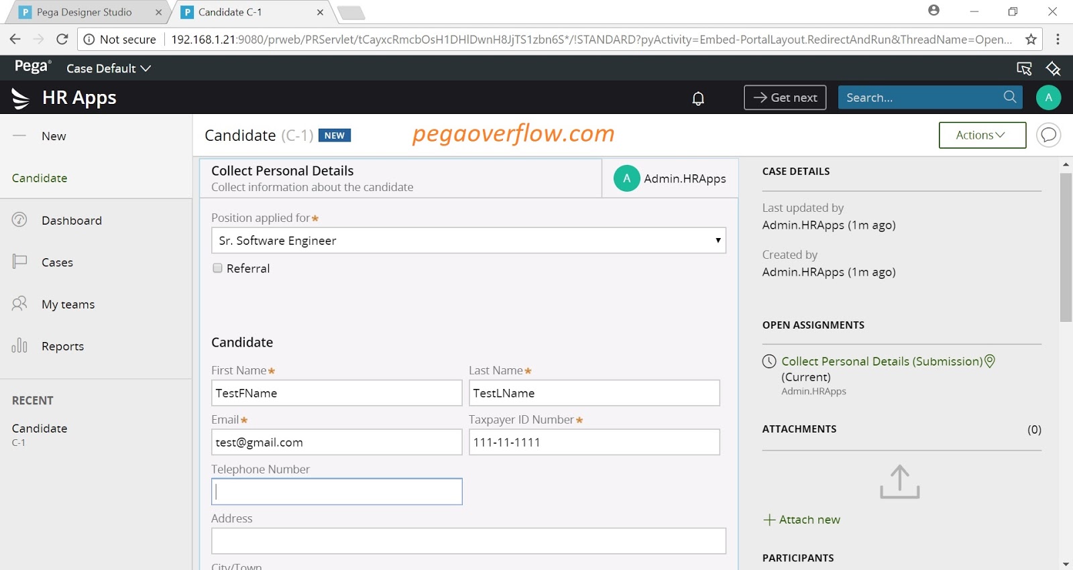Open a new browser tab
The image size is (1073, 570).
coord(351,13)
